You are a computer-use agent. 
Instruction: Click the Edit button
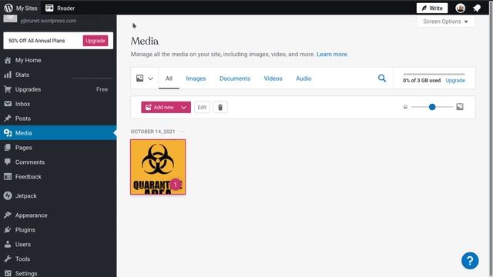[x=202, y=107]
